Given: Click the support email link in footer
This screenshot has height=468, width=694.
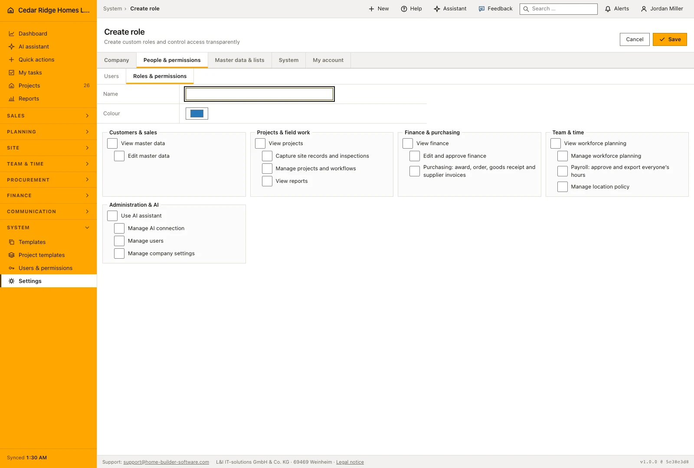Looking at the screenshot, I should (166, 462).
